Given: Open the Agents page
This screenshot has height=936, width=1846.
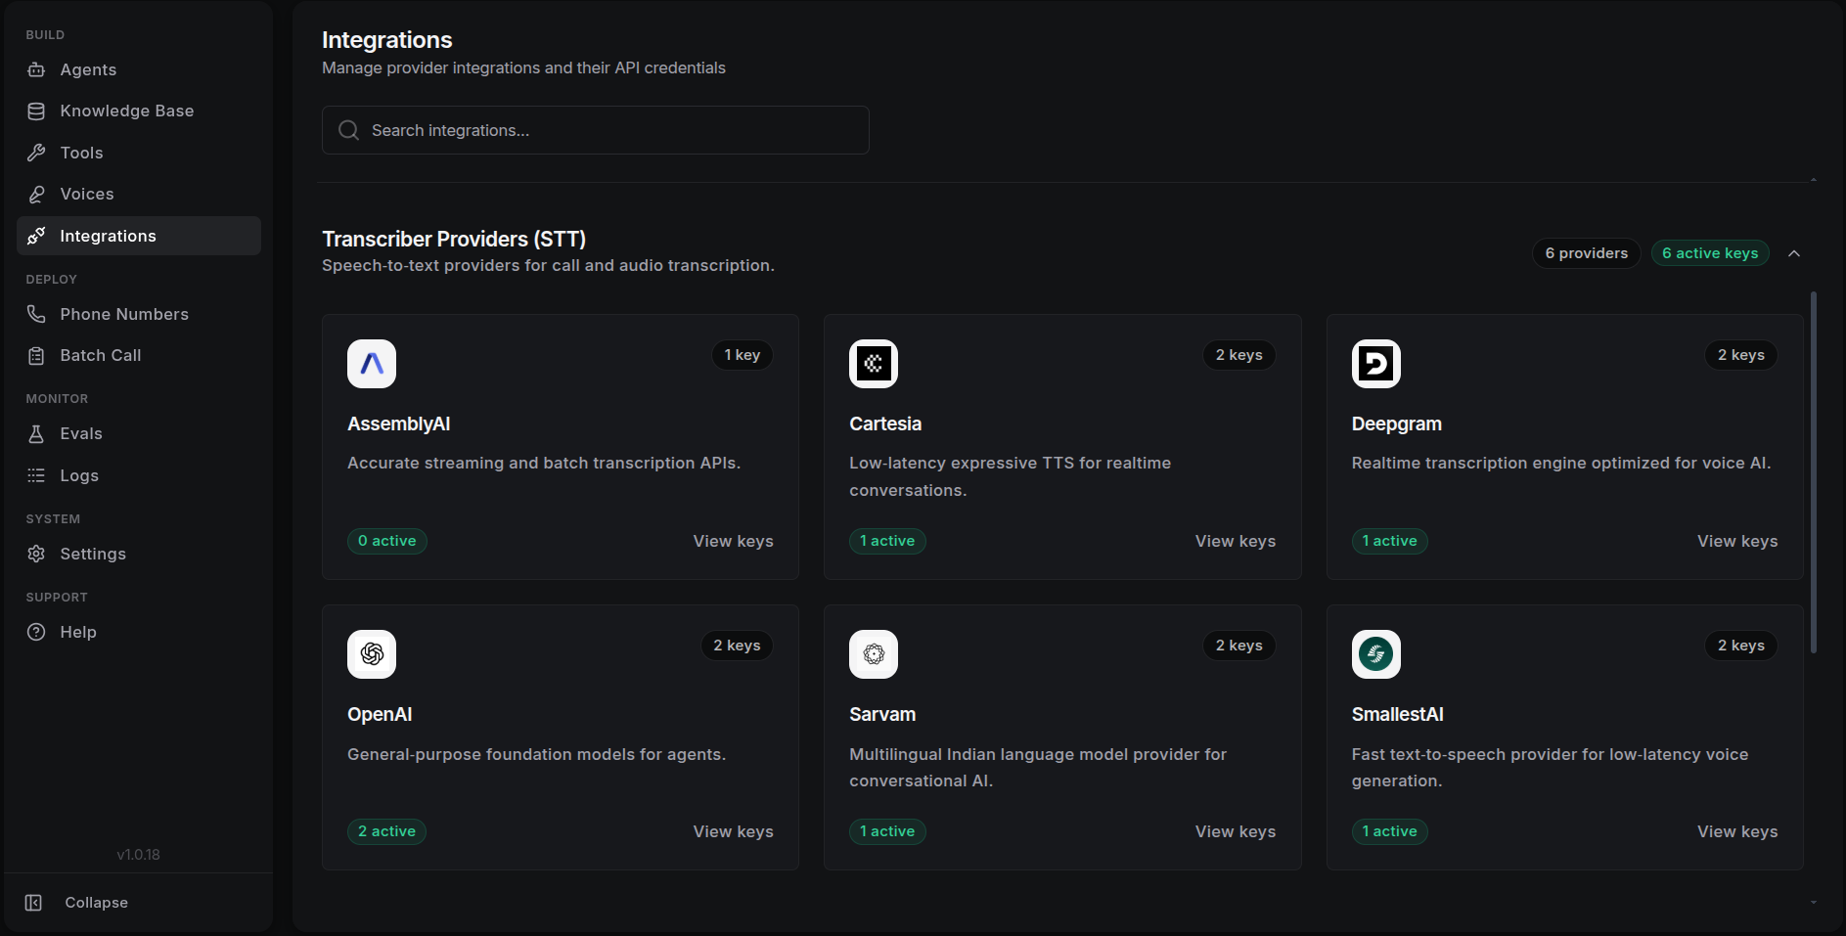Looking at the screenshot, I should tap(139, 69).
